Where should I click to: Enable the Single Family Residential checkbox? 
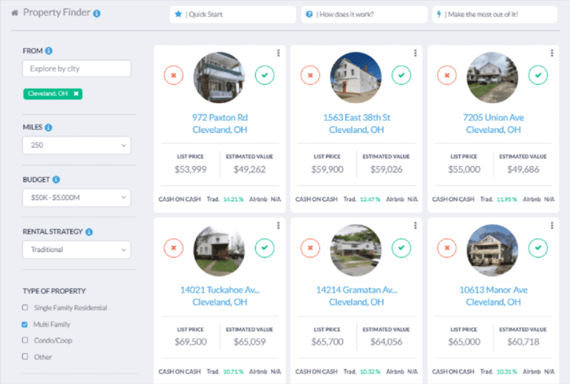click(25, 308)
